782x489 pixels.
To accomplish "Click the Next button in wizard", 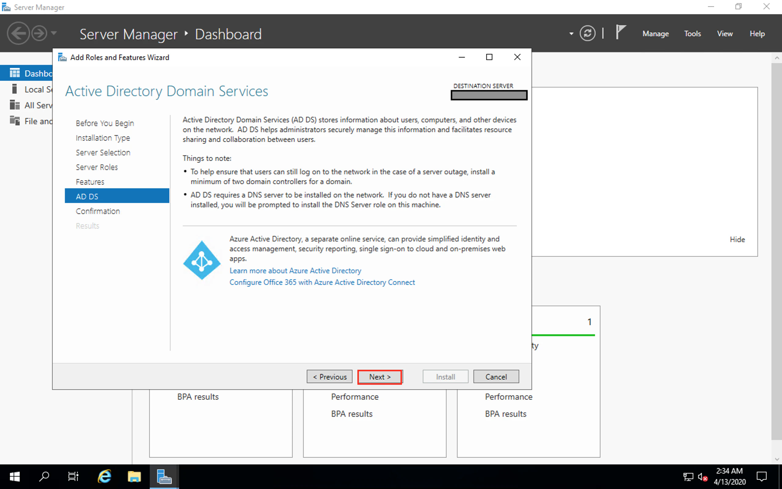I will 380,377.
